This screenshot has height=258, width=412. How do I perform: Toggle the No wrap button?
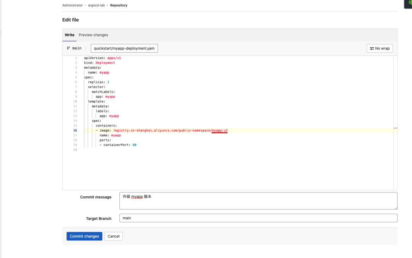(380, 48)
